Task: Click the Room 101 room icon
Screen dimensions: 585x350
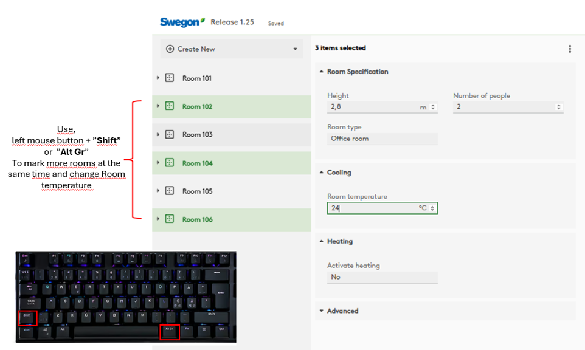Action: click(170, 78)
